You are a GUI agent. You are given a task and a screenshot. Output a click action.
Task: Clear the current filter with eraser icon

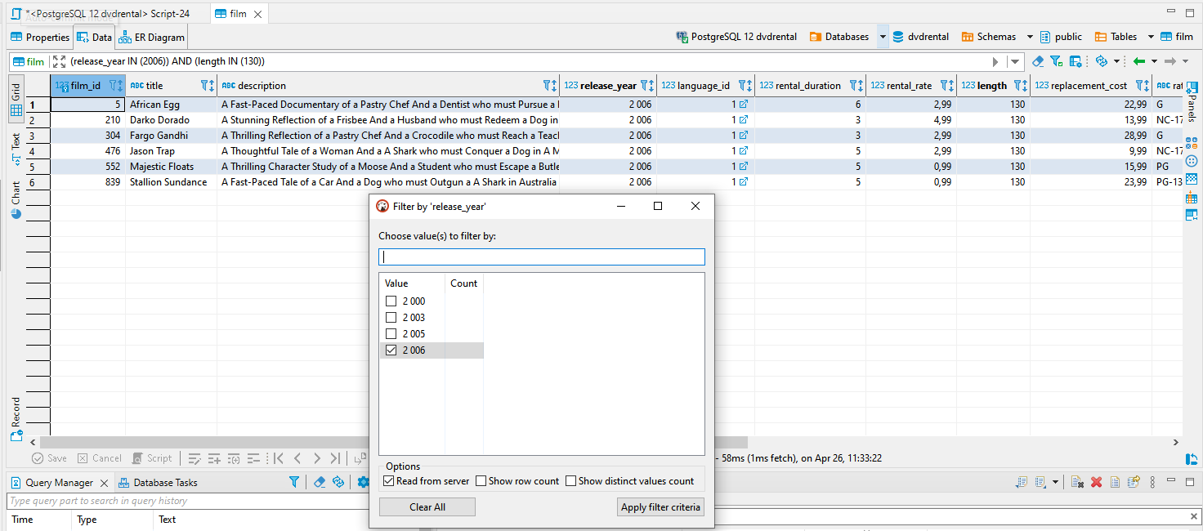click(1040, 60)
